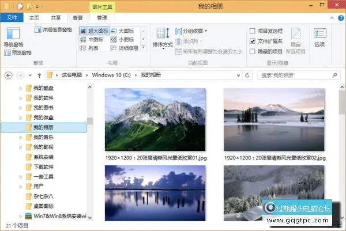Click the search magnifier icon

334,75
